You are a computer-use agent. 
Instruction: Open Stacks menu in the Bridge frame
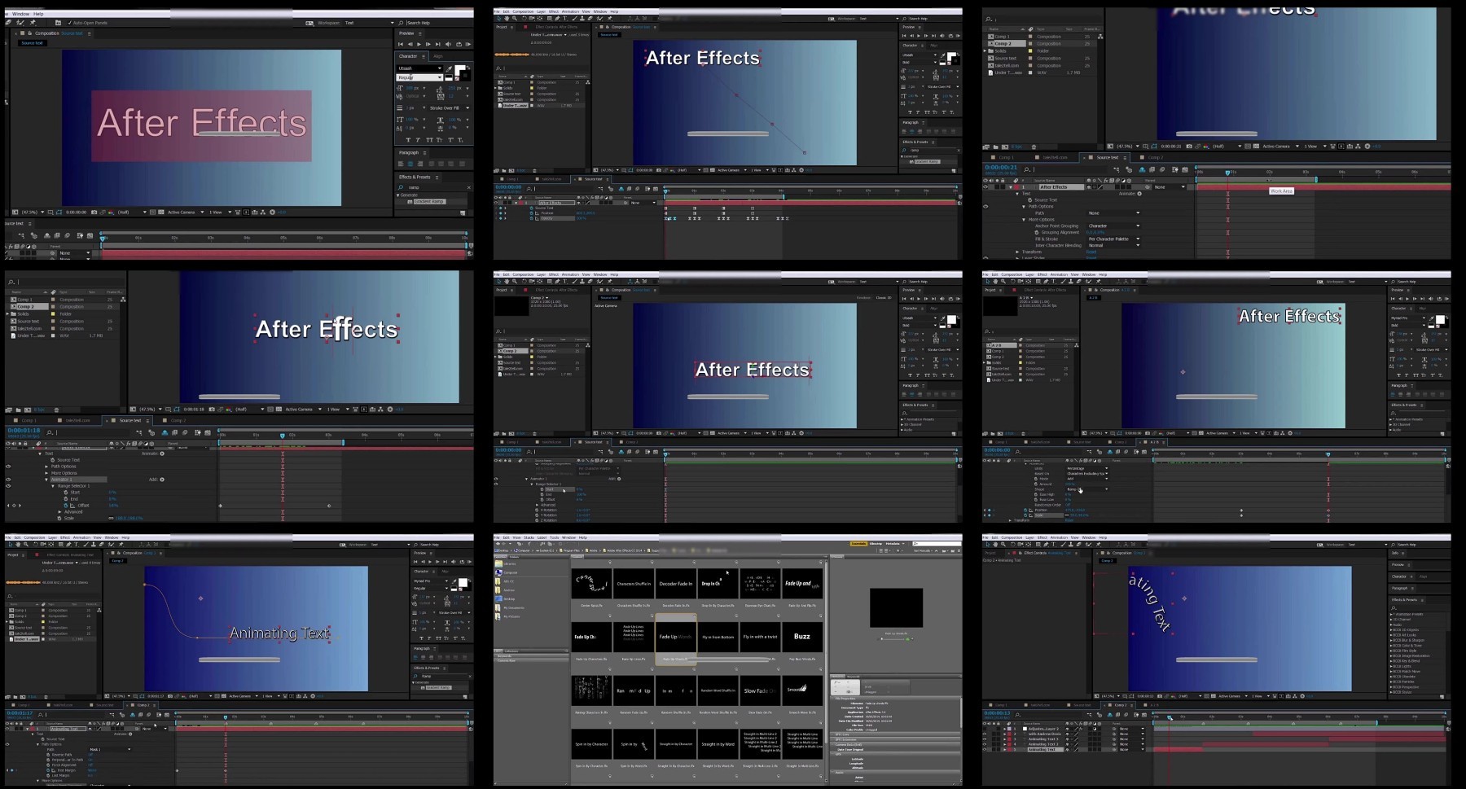point(529,537)
